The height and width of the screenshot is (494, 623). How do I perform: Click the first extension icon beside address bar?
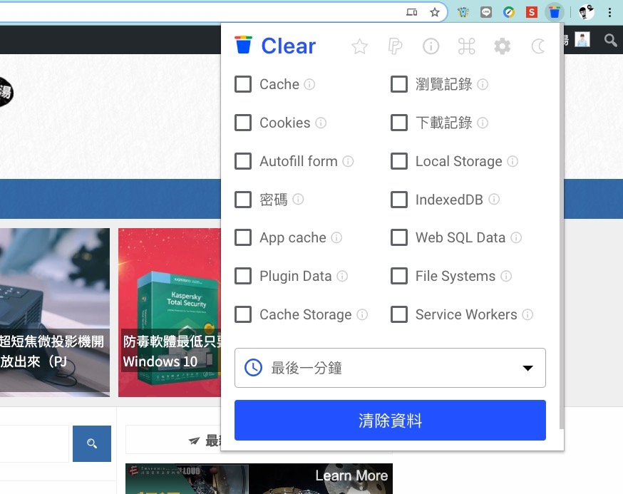(x=463, y=12)
